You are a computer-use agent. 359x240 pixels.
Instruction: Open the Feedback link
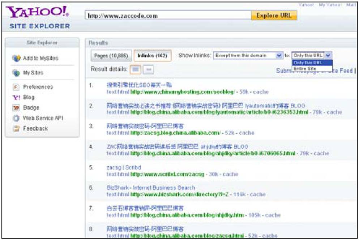click(x=35, y=128)
